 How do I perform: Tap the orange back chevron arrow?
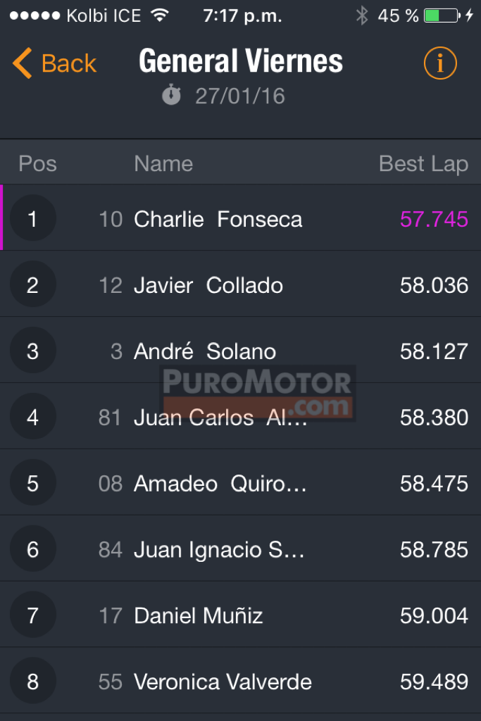tap(22, 63)
